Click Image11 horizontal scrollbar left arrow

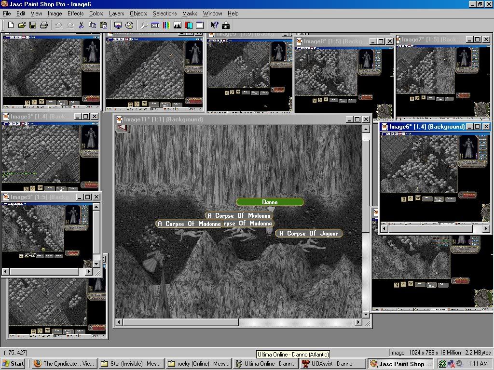coord(119,322)
